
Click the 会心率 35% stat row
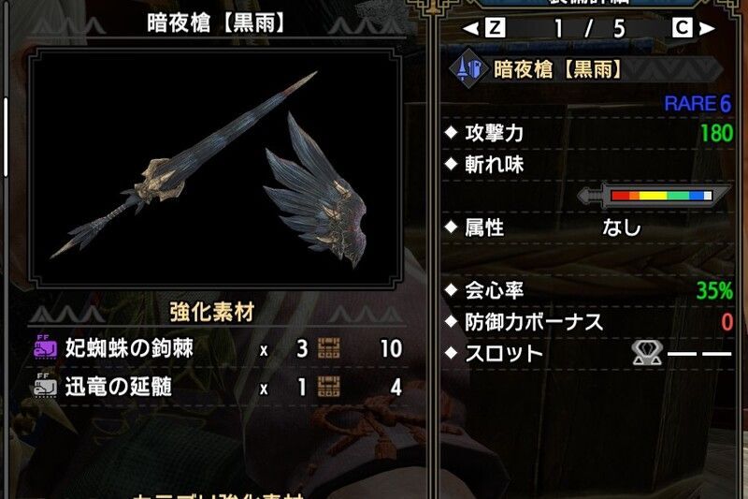588,290
